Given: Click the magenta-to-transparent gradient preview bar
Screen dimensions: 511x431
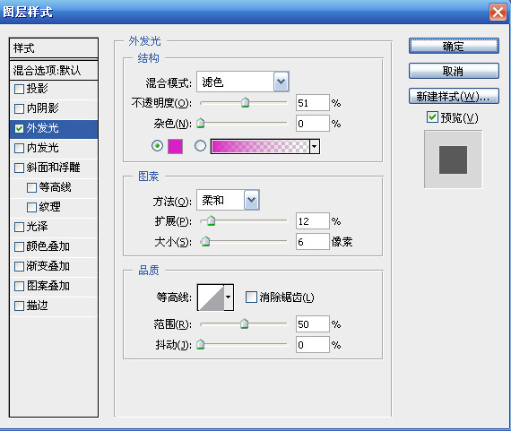Looking at the screenshot, I should (260, 146).
